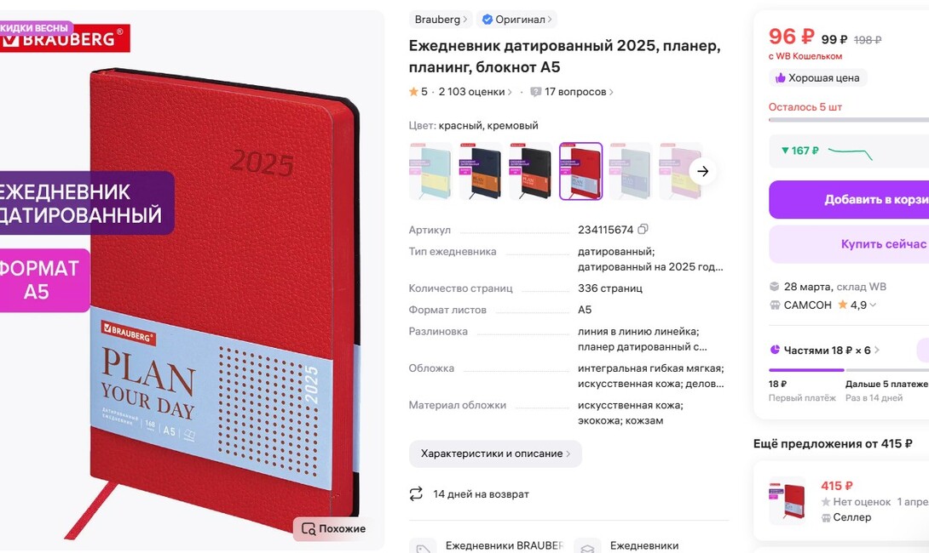The height and width of the screenshot is (553, 929).
Task: Open Характеристики и описание section
Action: point(495,453)
